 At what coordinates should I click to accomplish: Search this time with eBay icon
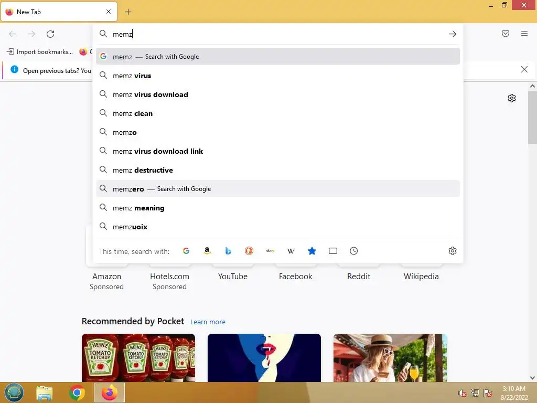(270, 251)
